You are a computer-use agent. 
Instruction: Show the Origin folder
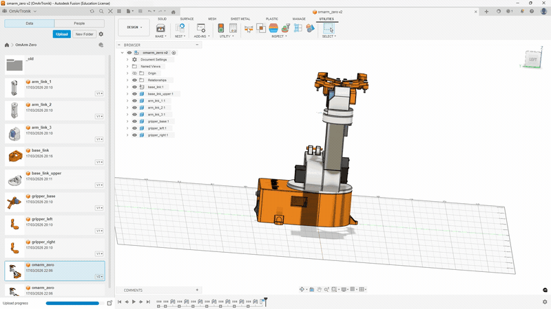134,73
